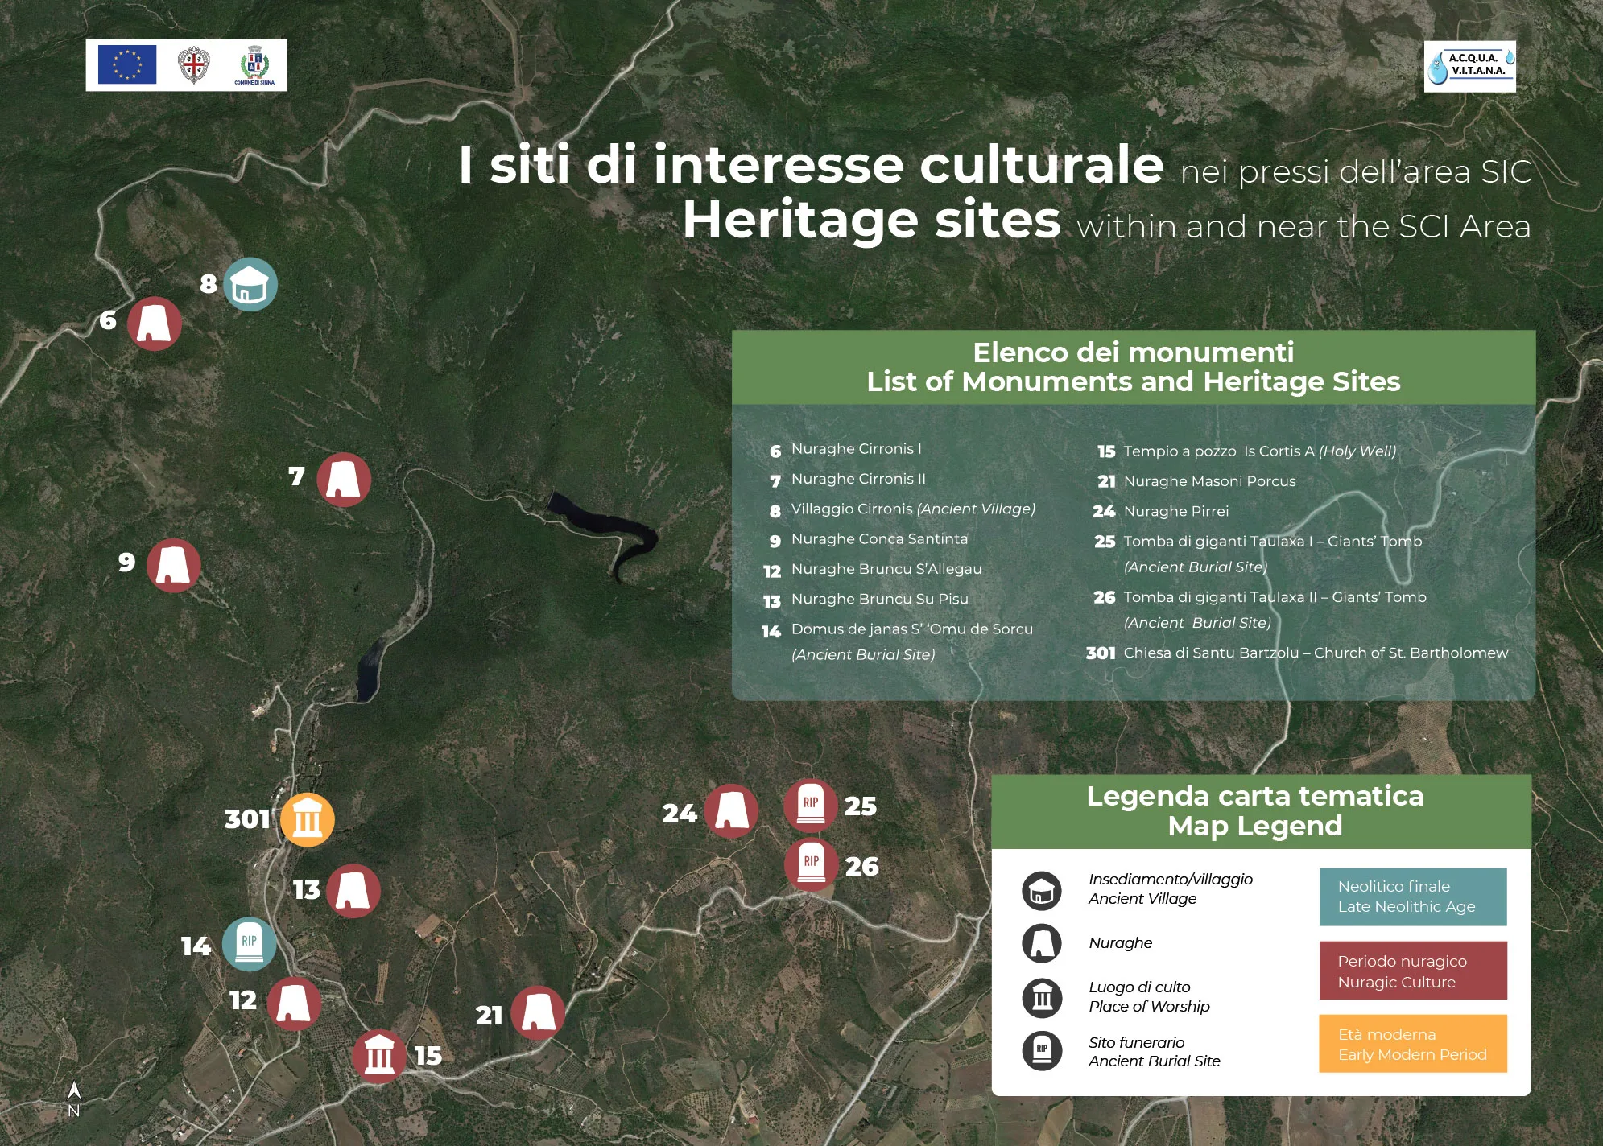This screenshot has width=1603, height=1146.
Task: Click legend label 'Insediamento/villaggio'
Action: (x=1171, y=879)
